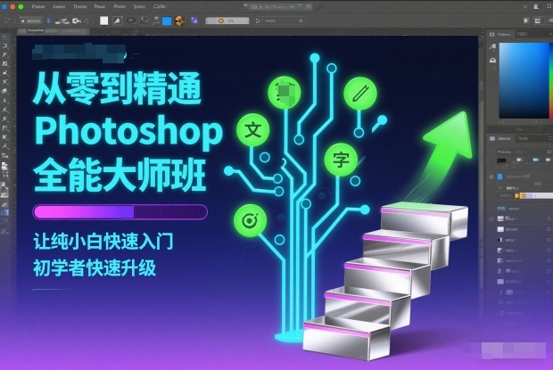Select the top tool in the left toolbar
Image resolution: width=553 pixels, height=370 pixels.
point(5,40)
